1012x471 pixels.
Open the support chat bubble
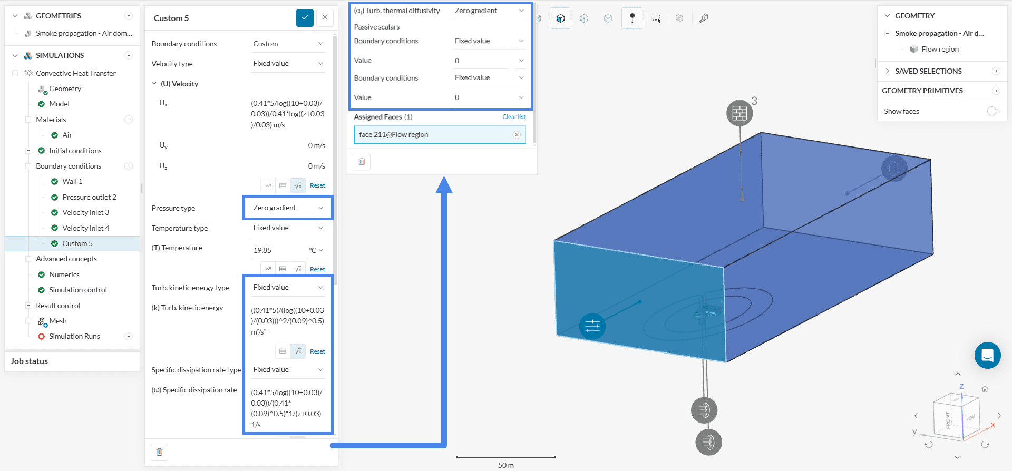pos(987,355)
